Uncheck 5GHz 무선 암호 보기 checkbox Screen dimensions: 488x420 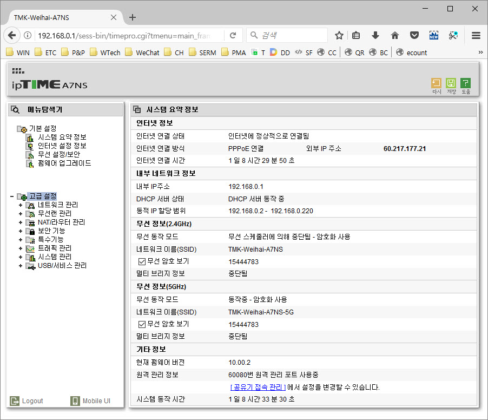pyautogui.click(x=142, y=325)
